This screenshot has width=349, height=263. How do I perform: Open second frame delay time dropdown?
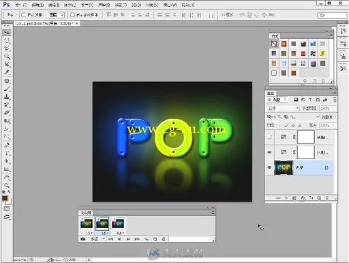click(104, 234)
